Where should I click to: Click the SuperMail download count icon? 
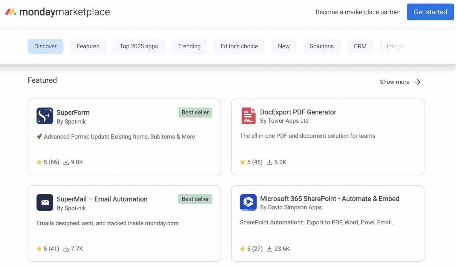coord(66,249)
